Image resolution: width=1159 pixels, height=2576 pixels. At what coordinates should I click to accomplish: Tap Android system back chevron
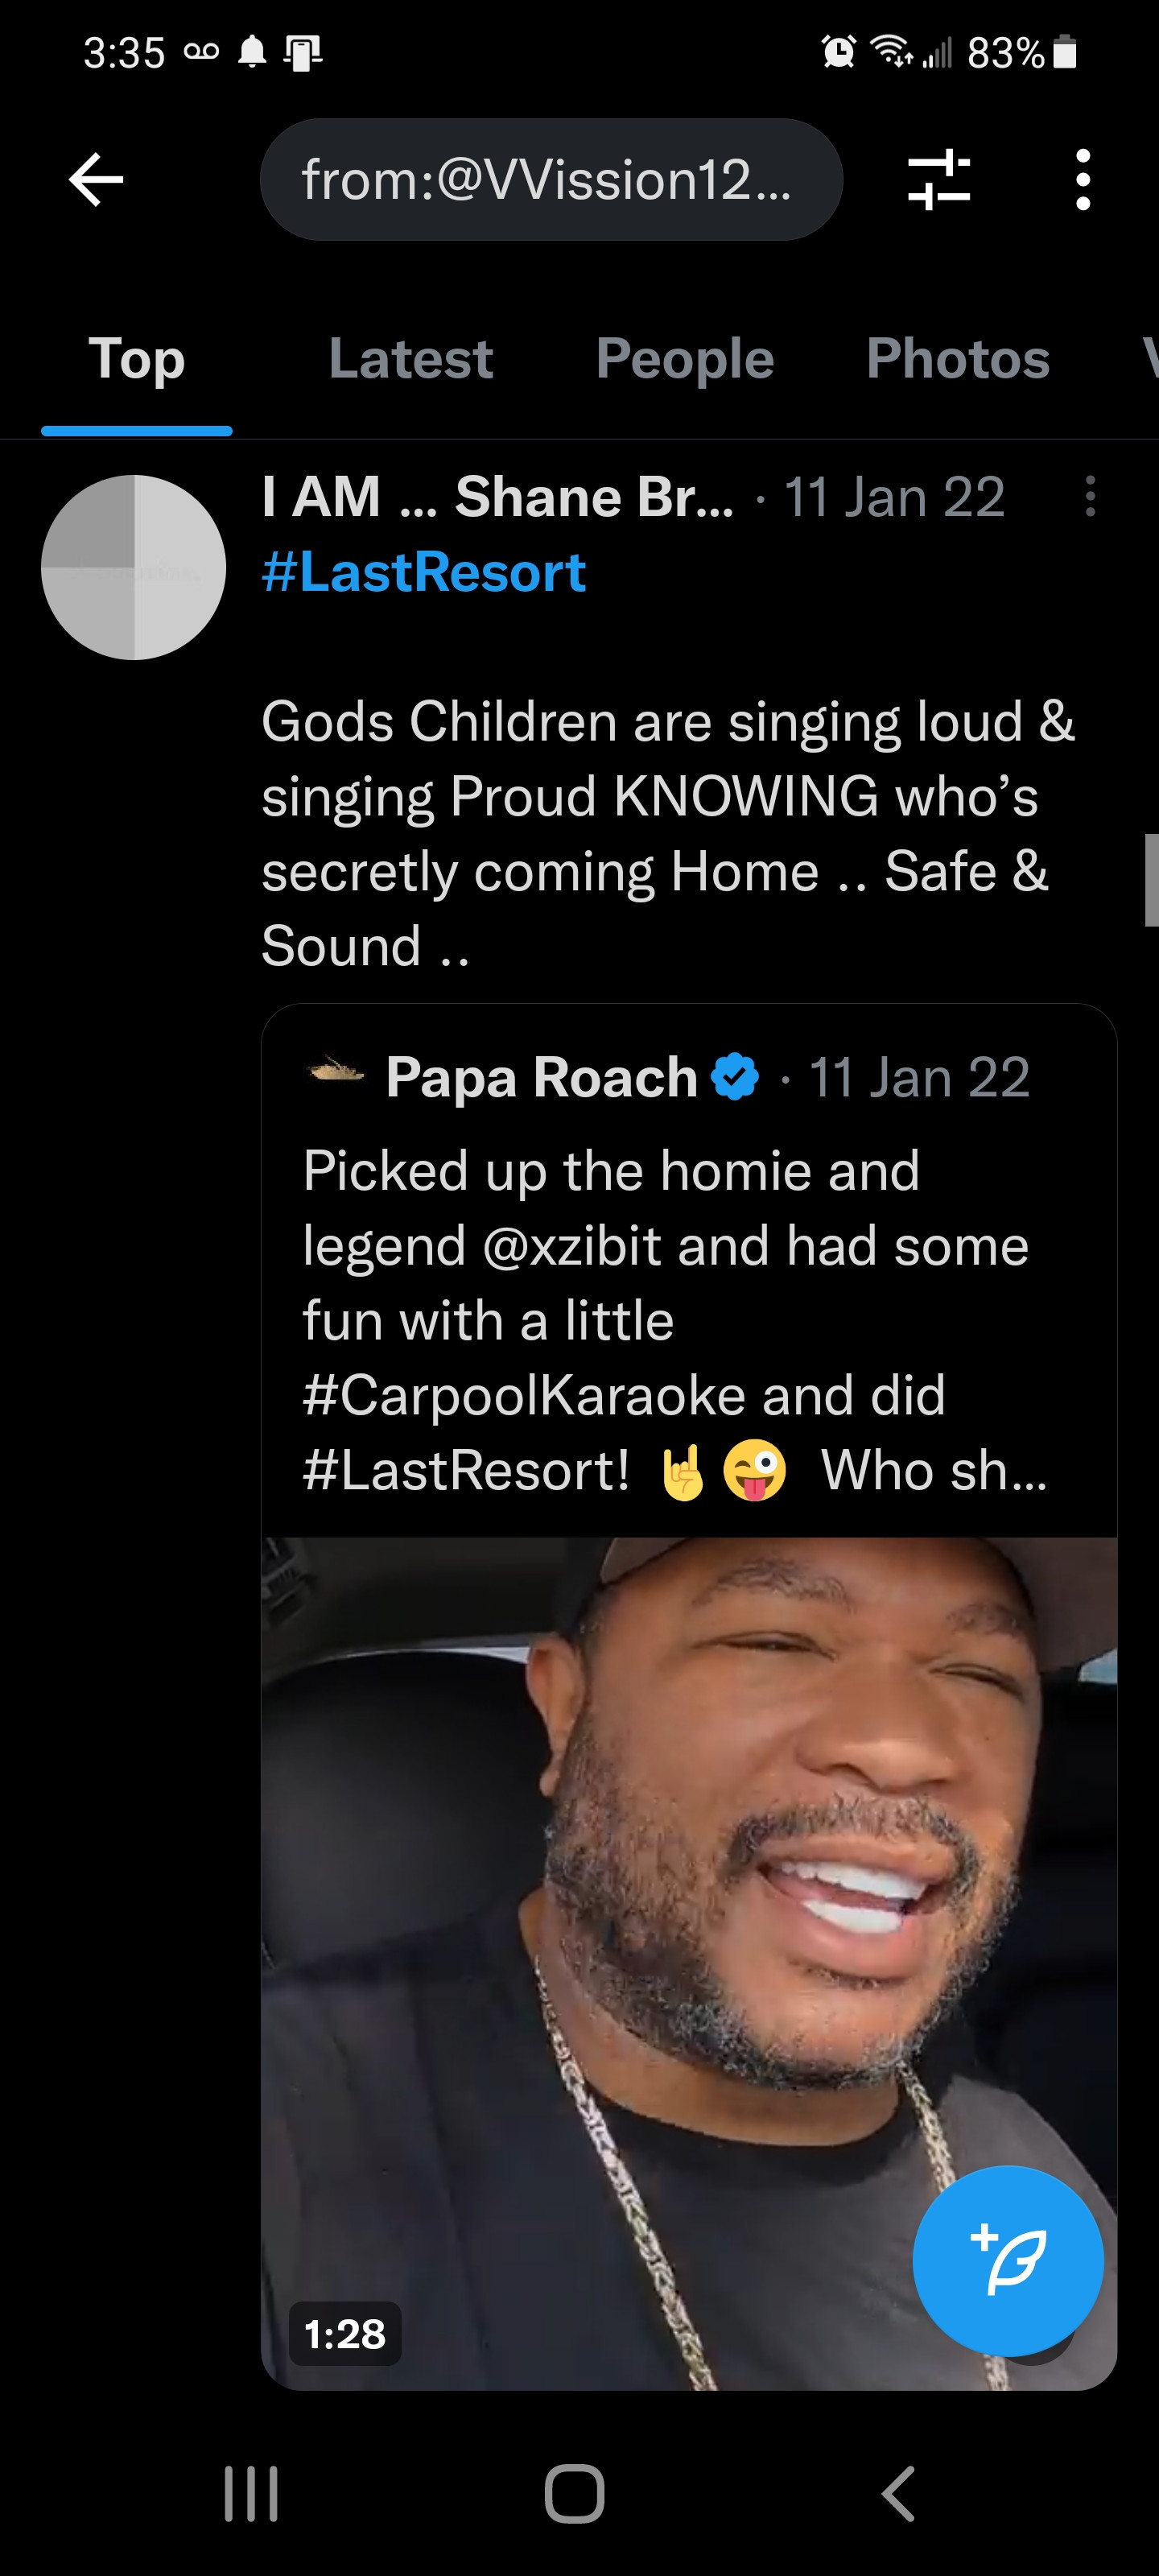pos(898,2494)
